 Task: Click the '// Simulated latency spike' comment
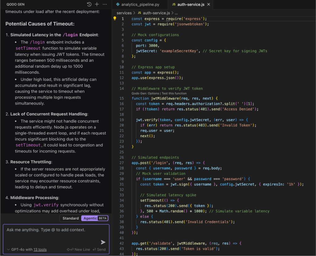coord(168,195)
